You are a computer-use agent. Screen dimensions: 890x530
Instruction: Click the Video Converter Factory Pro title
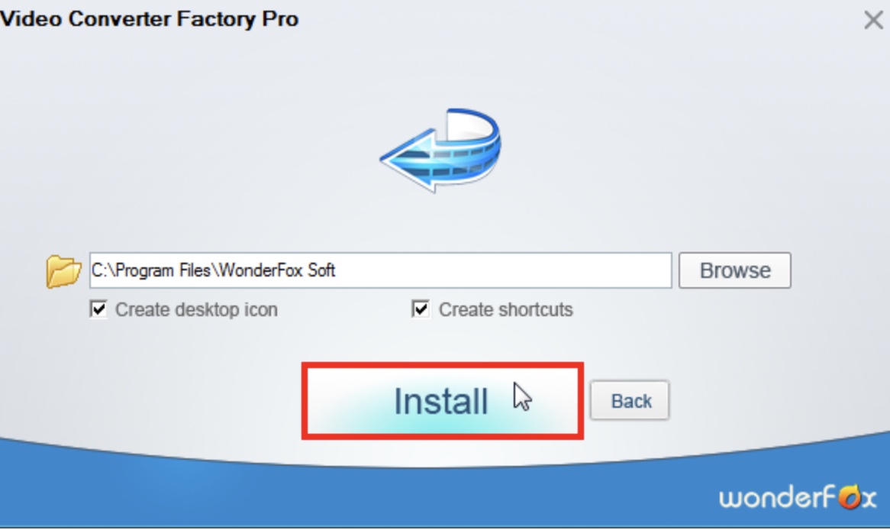150,19
